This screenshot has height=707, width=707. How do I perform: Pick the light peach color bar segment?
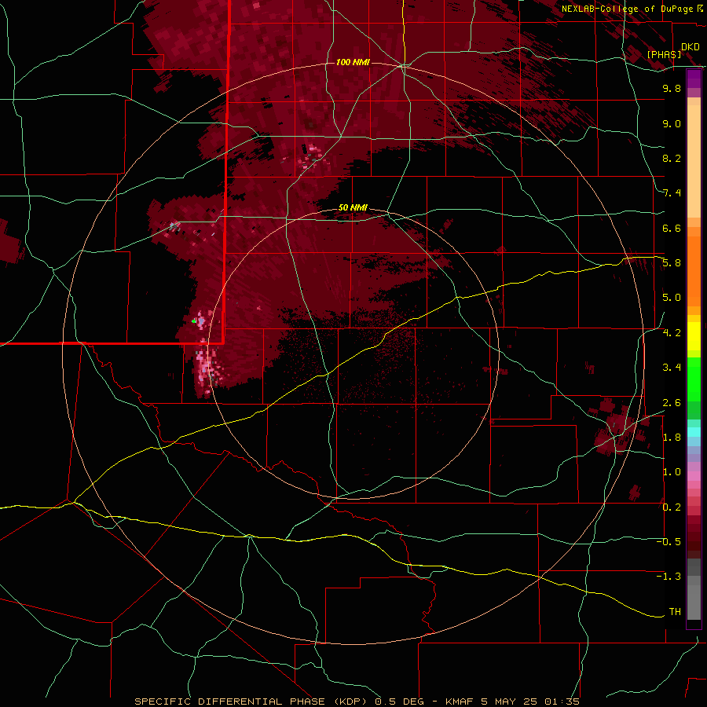click(694, 162)
